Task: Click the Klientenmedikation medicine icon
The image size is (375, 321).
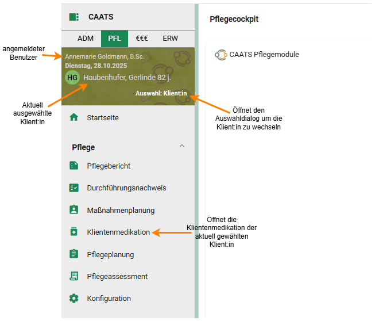Action: [x=74, y=232]
